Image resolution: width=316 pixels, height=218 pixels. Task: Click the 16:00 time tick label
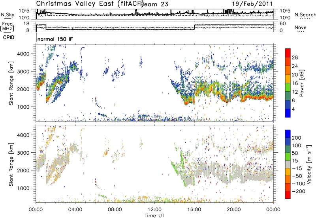pos(194,210)
